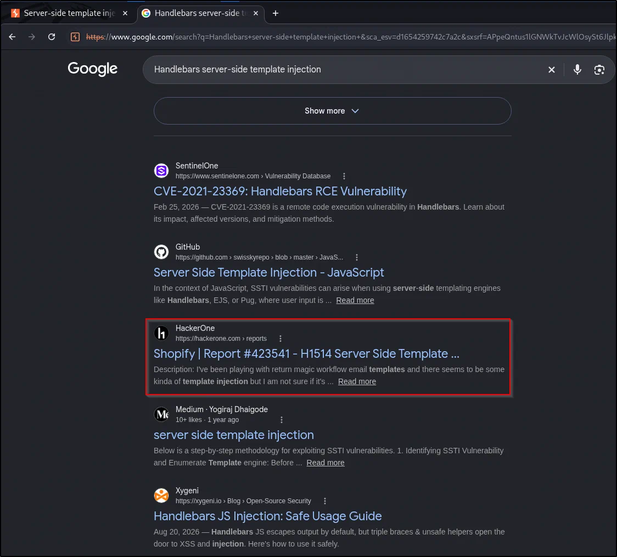The image size is (617, 557).
Task: Close the Handlebars server-side Google tab
Action: (x=256, y=13)
